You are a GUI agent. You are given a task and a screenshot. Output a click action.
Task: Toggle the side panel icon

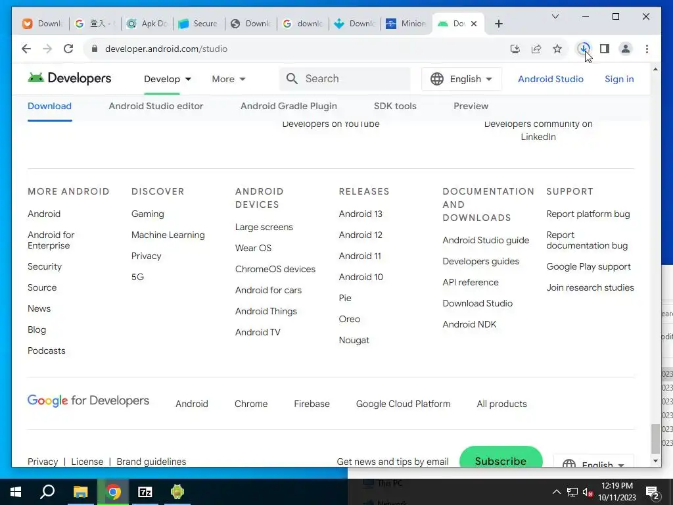click(x=605, y=49)
